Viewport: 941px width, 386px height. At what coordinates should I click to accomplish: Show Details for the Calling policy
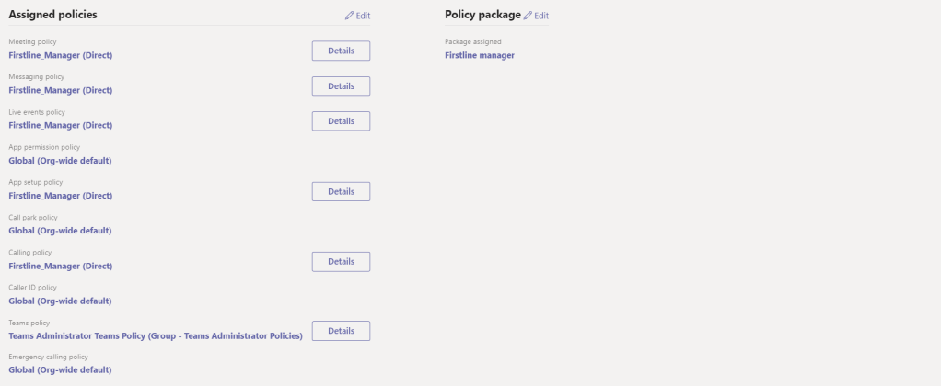(x=341, y=261)
